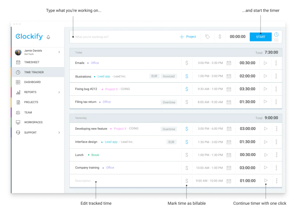The image size is (297, 214).
Task: Open more options for the Interface design entry
Action: pos(276,142)
